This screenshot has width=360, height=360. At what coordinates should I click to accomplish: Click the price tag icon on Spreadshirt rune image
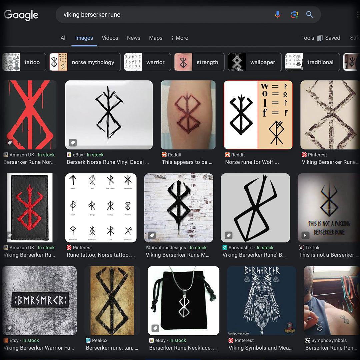click(x=229, y=236)
